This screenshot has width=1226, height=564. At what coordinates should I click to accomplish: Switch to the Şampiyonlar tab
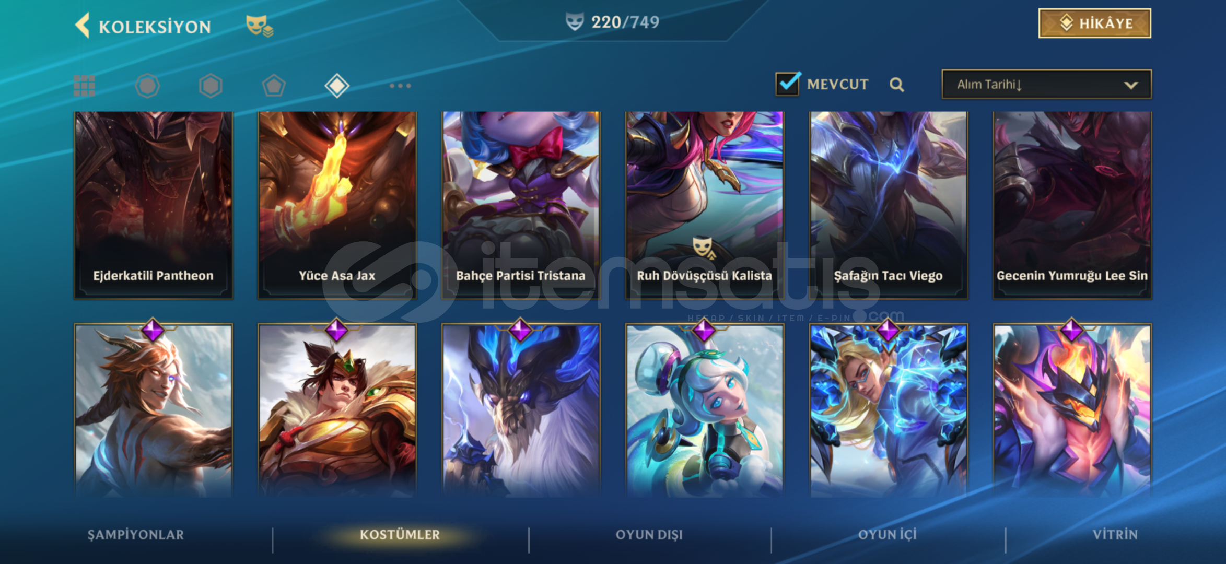tap(136, 535)
